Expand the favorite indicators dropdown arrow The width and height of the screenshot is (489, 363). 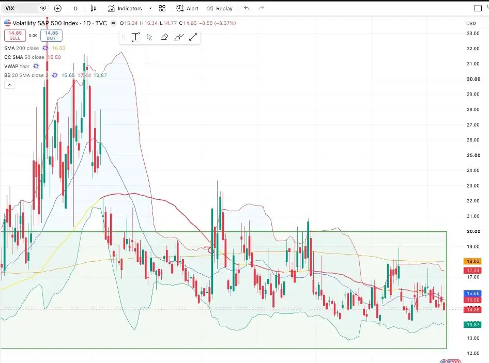click(150, 8)
